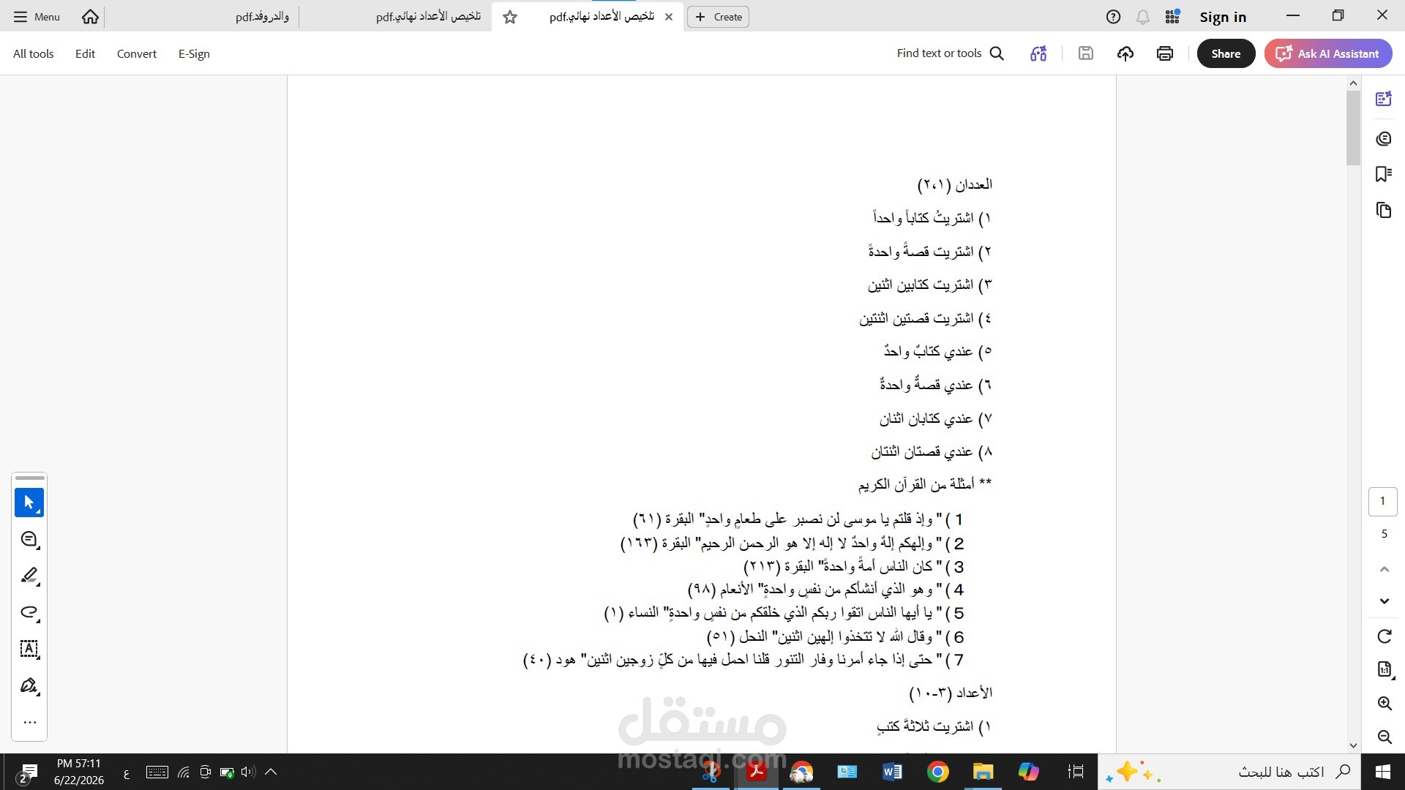The width and height of the screenshot is (1405, 790).
Task: Open more tools ellipsis in quick toolbar
Action: click(x=29, y=722)
